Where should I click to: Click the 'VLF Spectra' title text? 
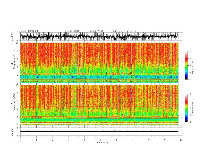(29, 31)
